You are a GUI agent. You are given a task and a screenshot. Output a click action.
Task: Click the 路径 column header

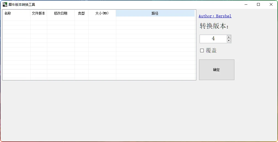(155, 13)
